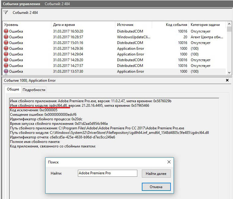Image resolution: width=233 pixels, height=199 pixels.
Task: Click Идентификатор сбойного процесса 0x20dc line
Action: (x=46, y=119)
